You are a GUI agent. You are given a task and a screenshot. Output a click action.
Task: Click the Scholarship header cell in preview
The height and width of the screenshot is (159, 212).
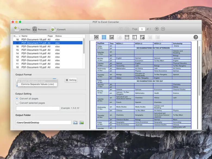pyautogui.click(x=182, y=43)
